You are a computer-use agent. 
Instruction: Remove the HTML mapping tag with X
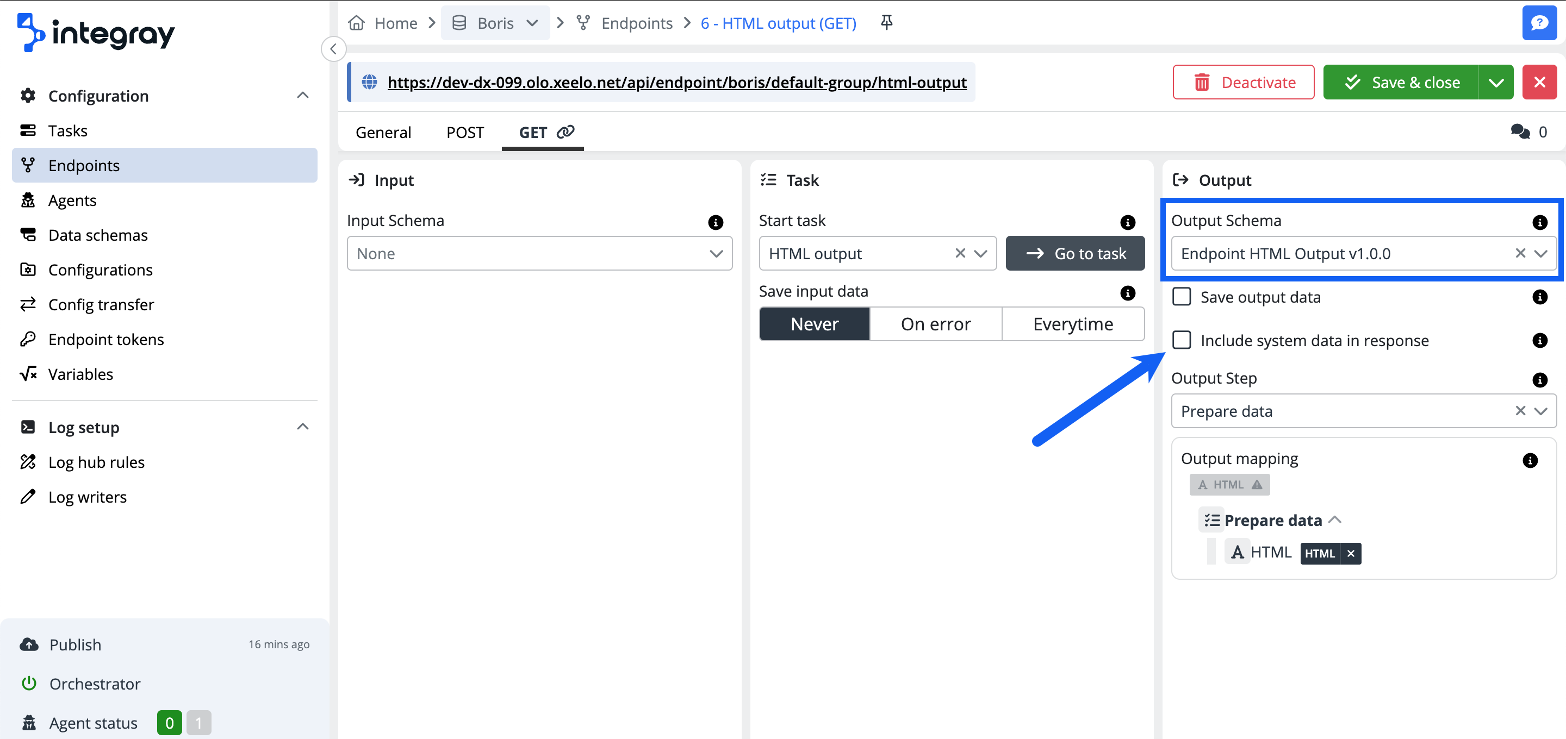1351,554
